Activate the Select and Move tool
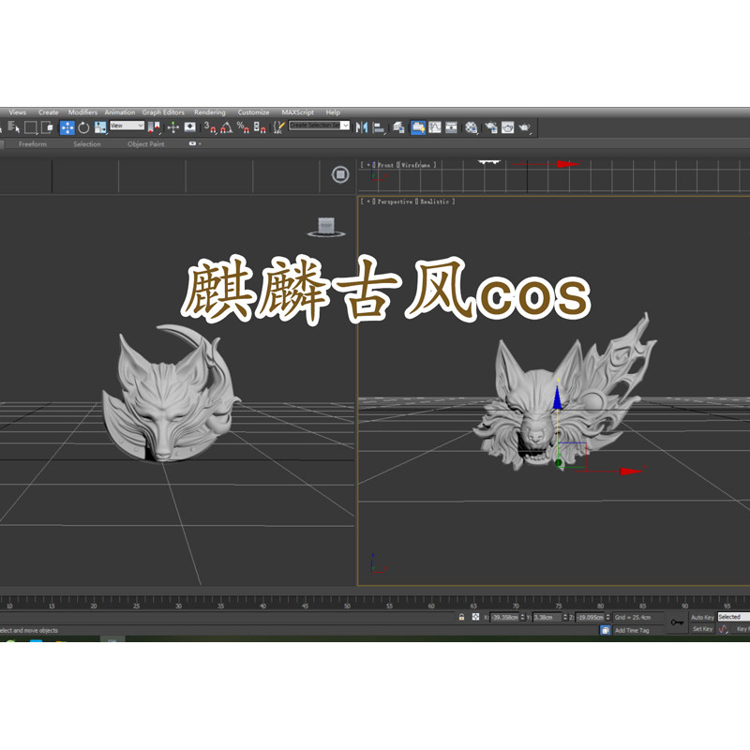This screenshot has width=750, height=750. [x=67, y=127]
